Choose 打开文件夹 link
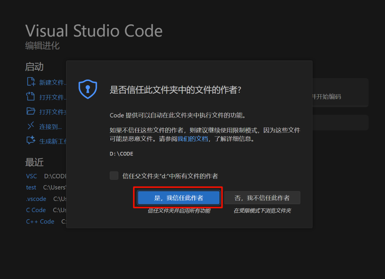Image resolution: width=385 pixels, height=279 pixels. click(53, 112)
